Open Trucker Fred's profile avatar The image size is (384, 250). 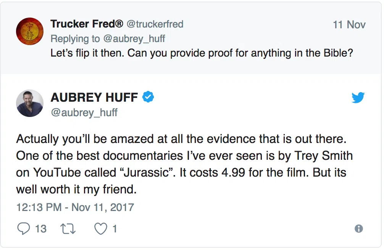click(x=29, y=31)
